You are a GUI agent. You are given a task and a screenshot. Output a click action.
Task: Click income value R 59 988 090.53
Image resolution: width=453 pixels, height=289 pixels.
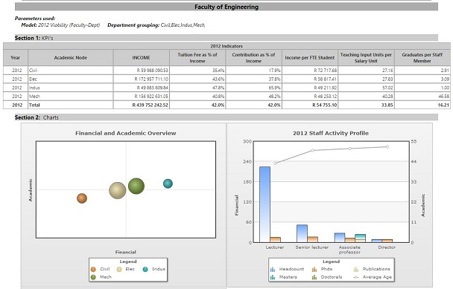(153, 71)
